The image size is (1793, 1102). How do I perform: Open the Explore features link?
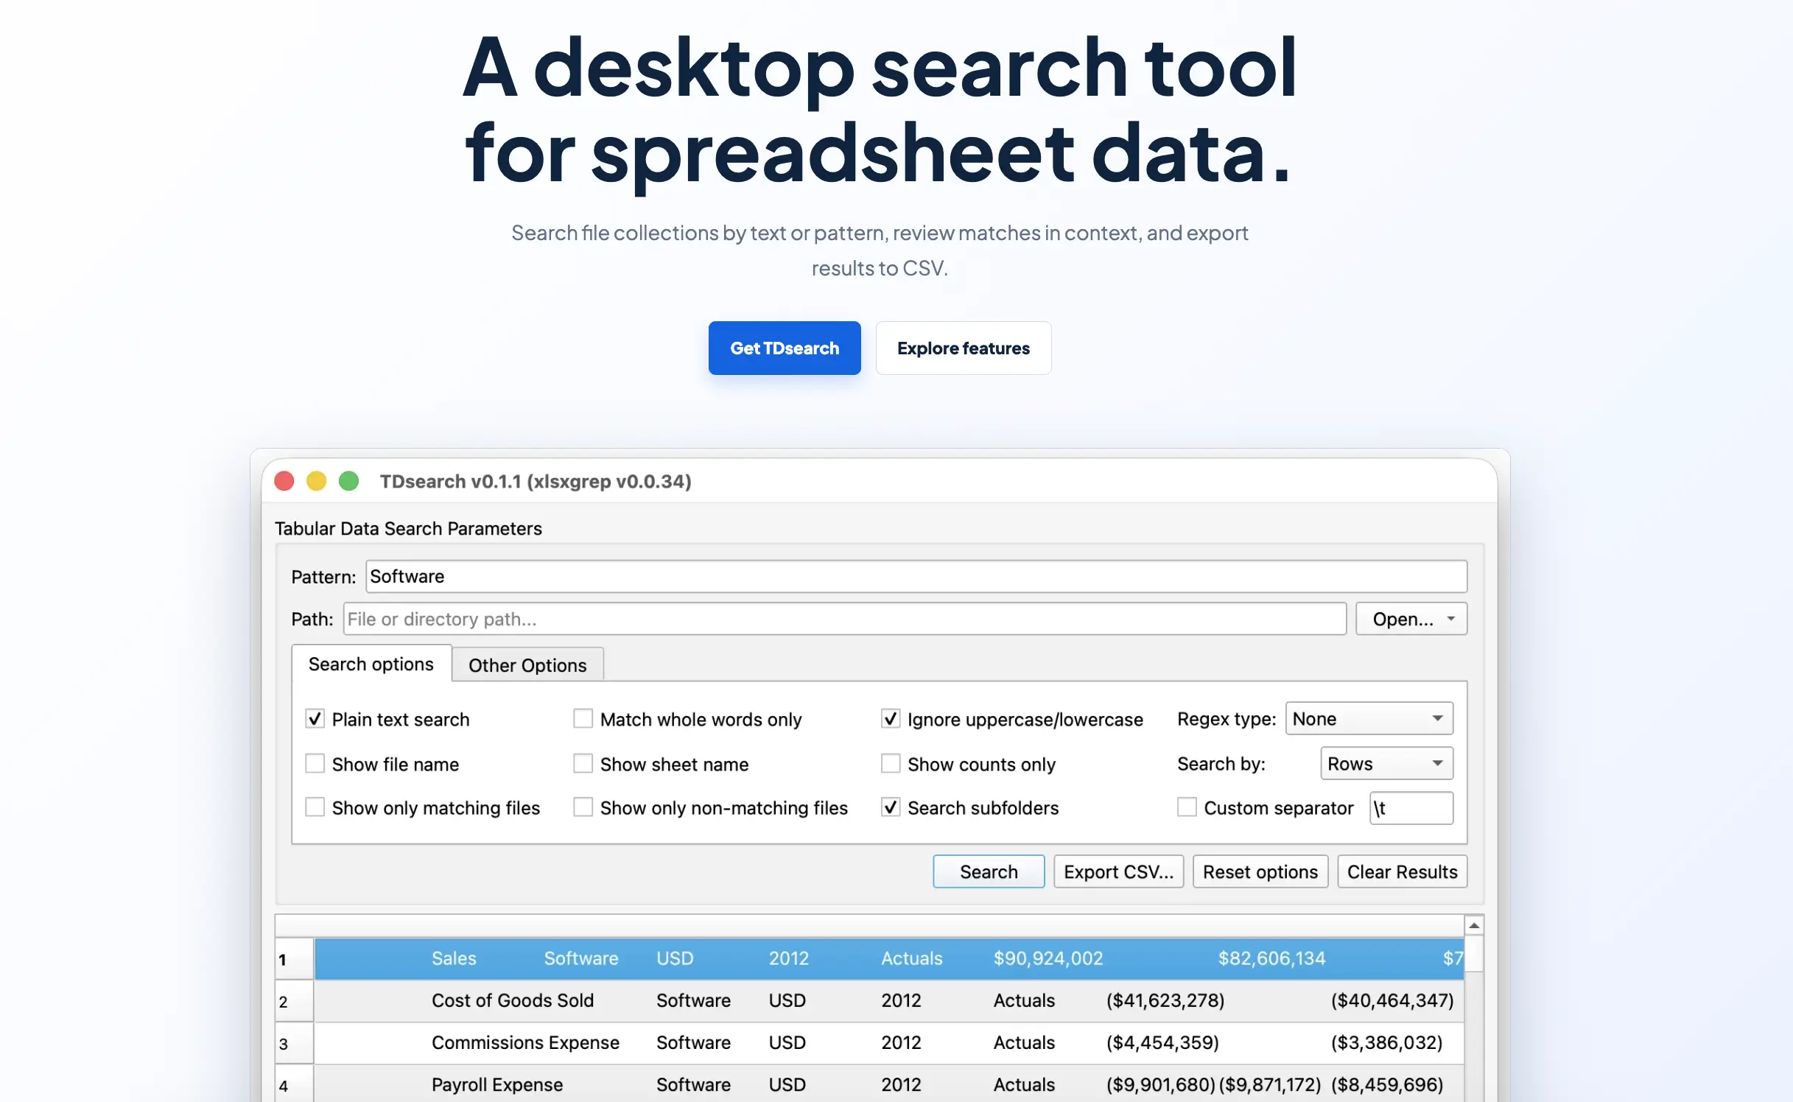964,348
